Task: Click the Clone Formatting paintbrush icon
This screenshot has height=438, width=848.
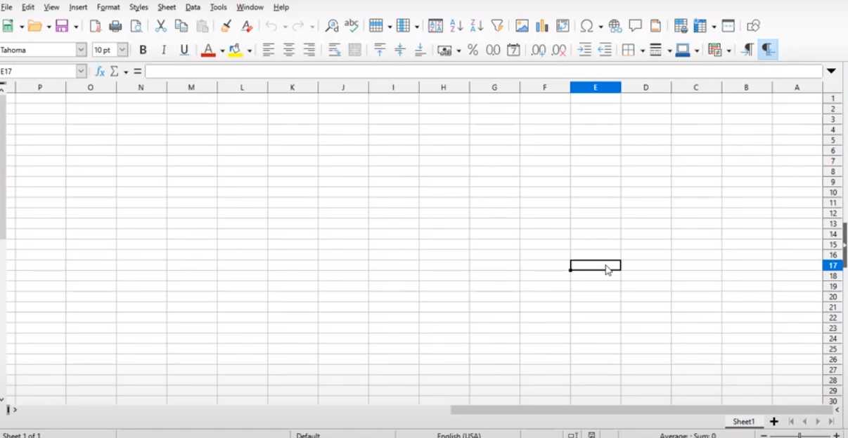Action: pyautogui.click(x=226, y=27)
